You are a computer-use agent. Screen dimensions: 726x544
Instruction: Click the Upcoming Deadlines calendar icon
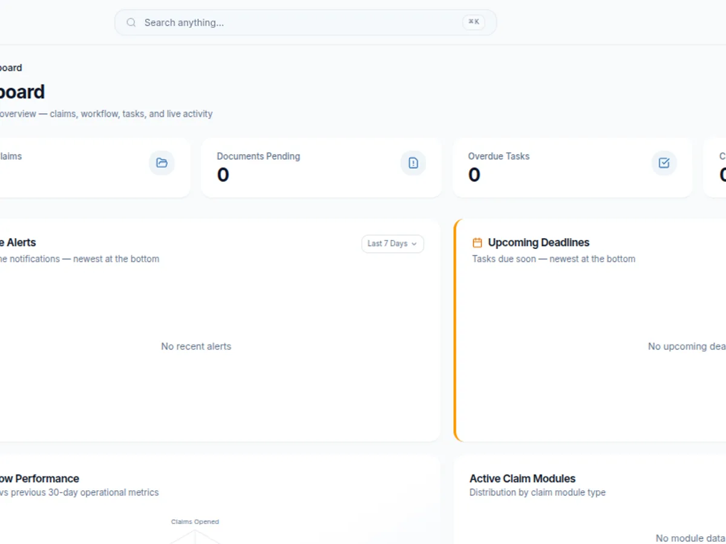click(477, 242)
